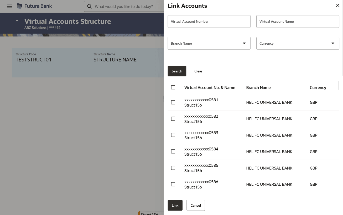Click the search magnifier icon
Screen dimensions: 343x215
(90, 6)
